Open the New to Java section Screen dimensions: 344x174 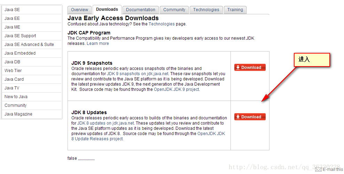(x=31, y=97)
